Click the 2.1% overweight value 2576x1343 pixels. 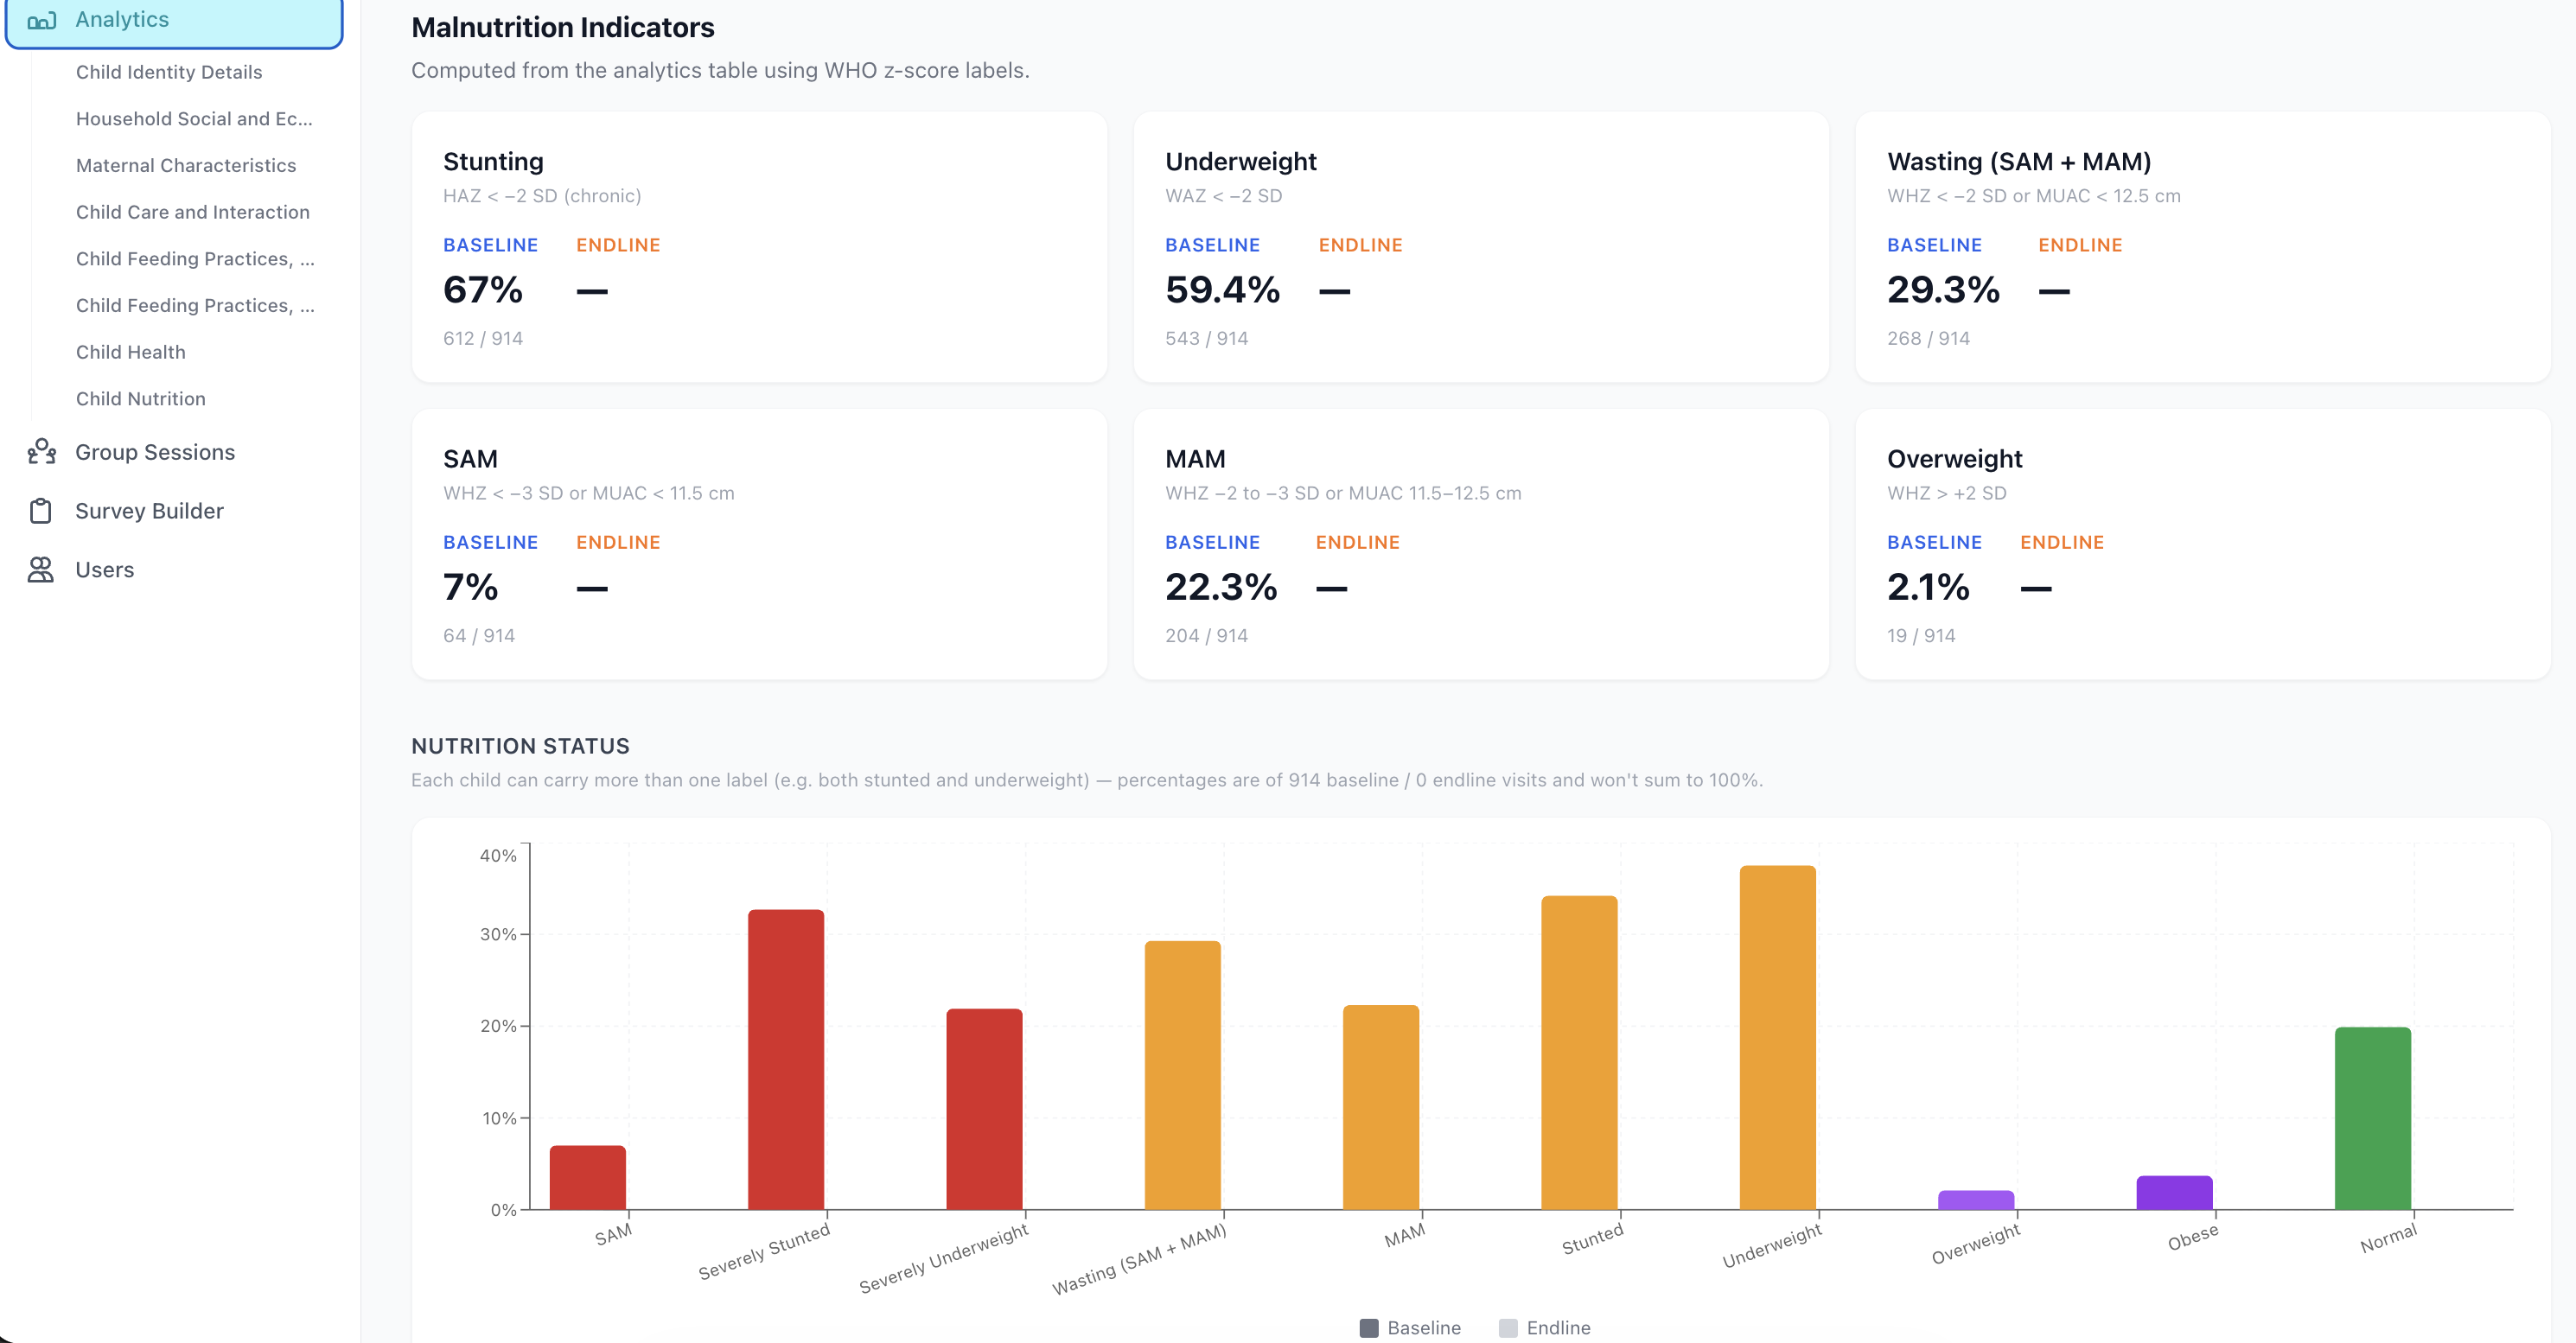(x=1928, y=587)
